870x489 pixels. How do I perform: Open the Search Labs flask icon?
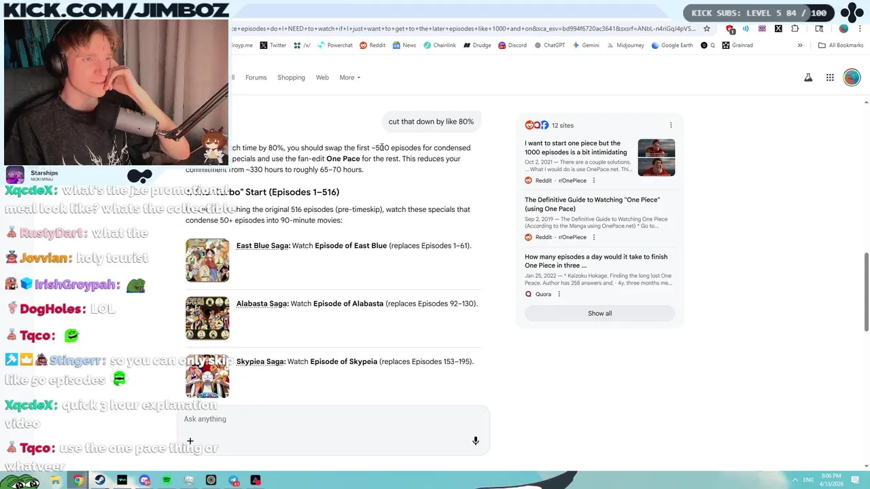(x=808, y=77)
